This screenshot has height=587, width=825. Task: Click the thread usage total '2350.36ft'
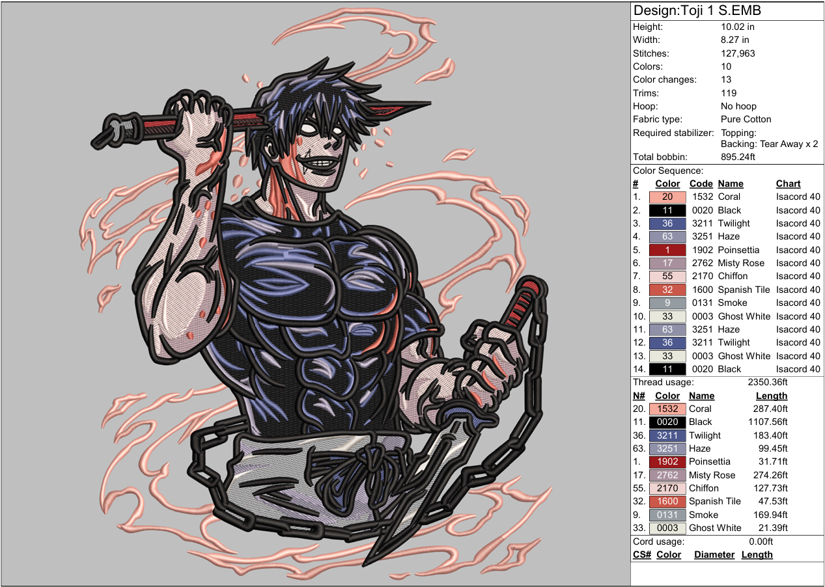(x=768, y=383)
